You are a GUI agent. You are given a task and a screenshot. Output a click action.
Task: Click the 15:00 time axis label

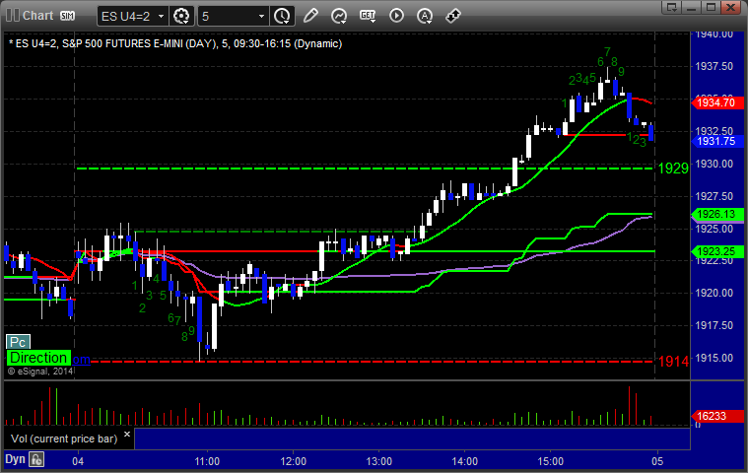[x=551, y=461]
